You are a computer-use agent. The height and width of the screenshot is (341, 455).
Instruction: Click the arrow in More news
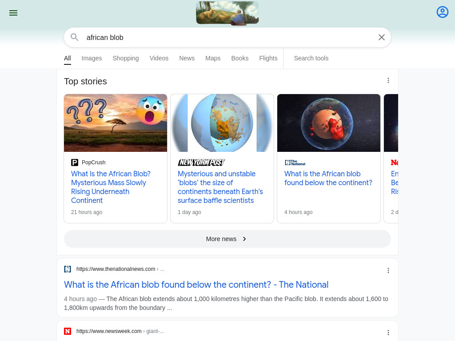[244, 239]
